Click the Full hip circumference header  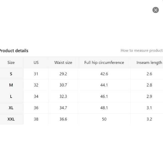coord(104,62)
